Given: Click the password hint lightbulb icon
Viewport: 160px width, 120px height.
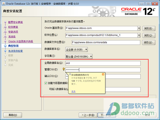Looking at the screenshot, I should [63, 69].
